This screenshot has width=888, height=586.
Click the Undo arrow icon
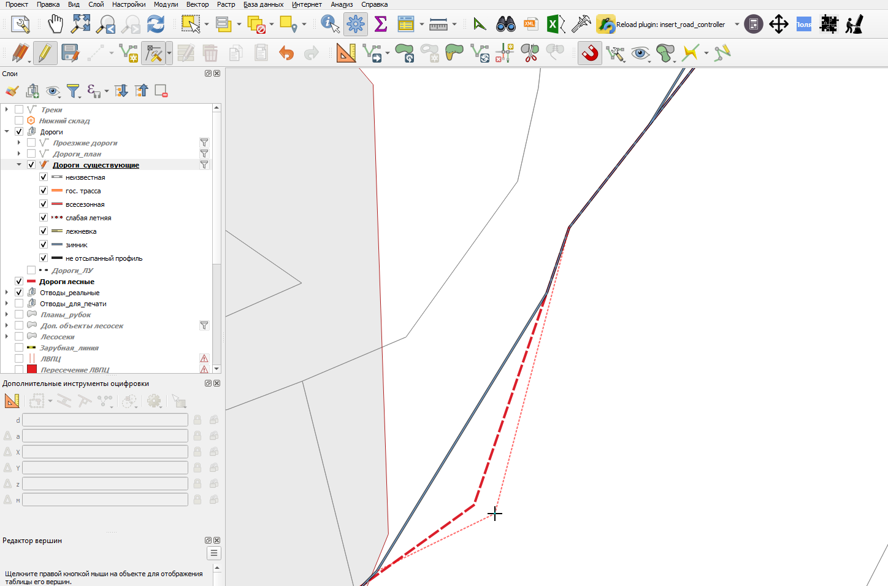286,53
